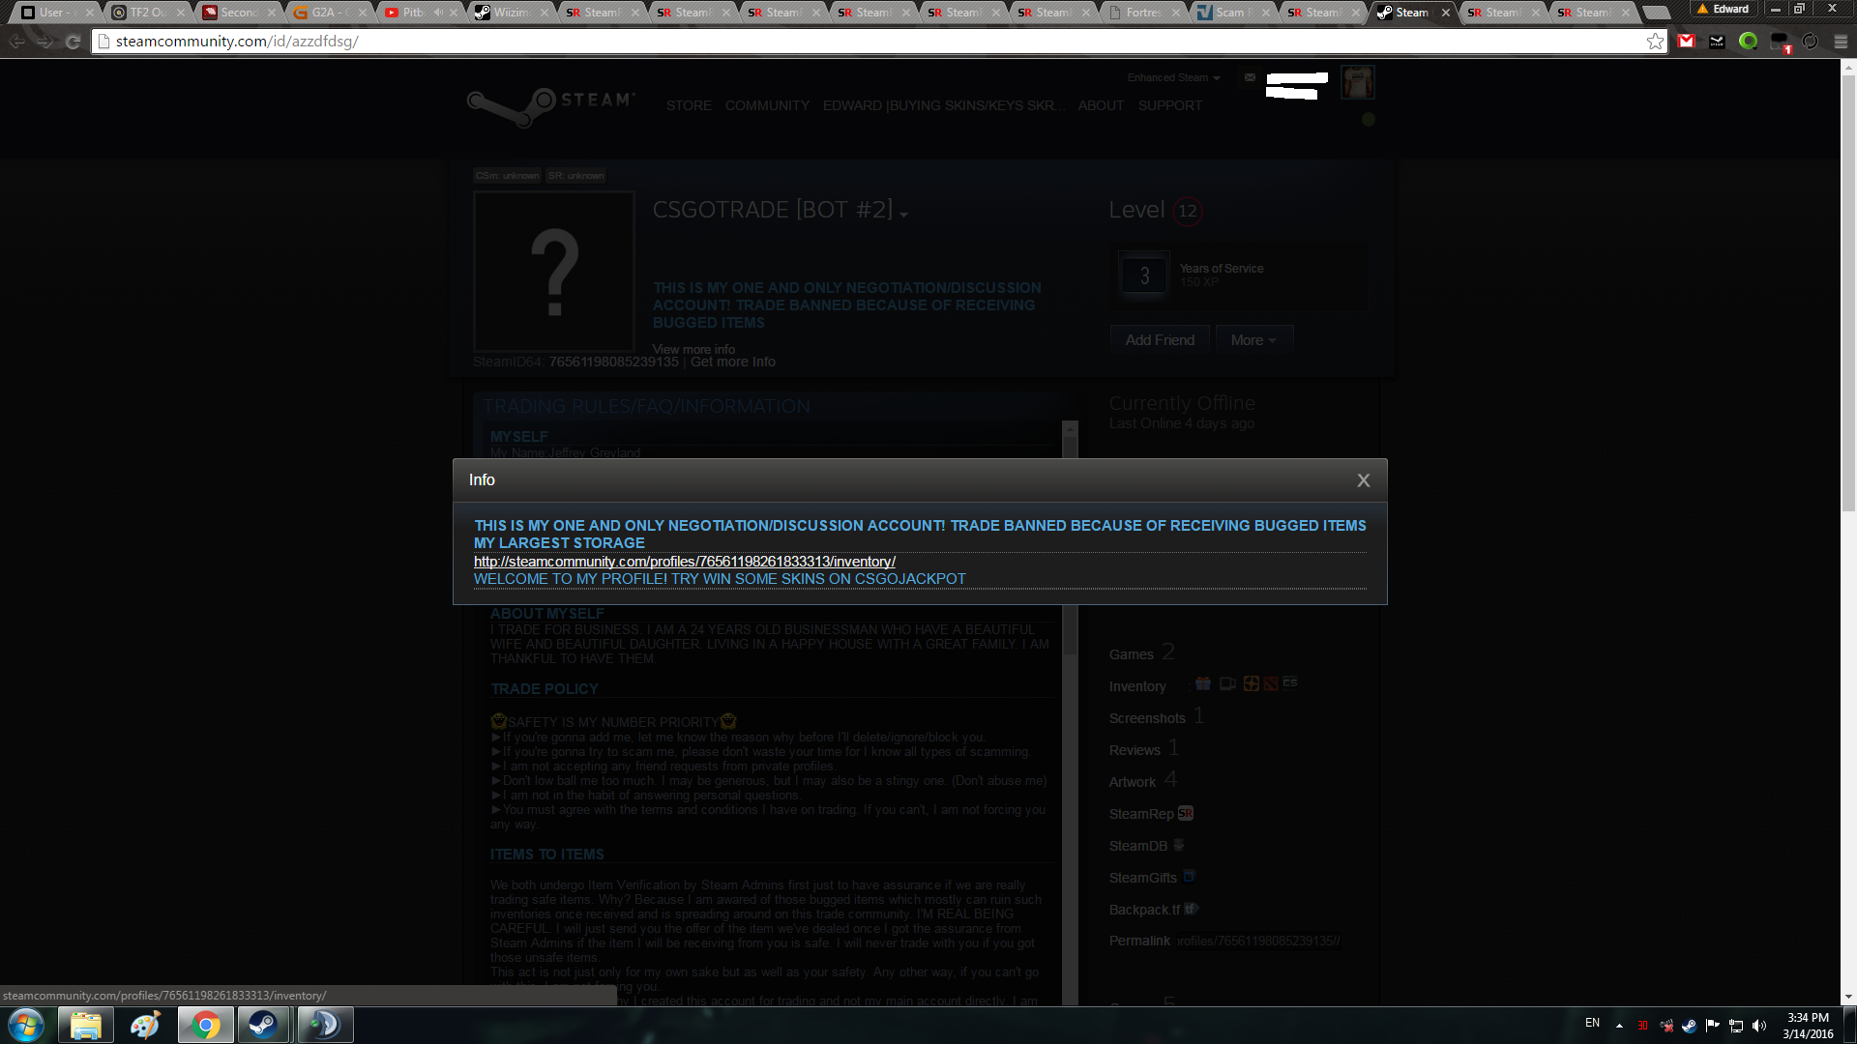Image resolution: width=1857 pixels, height=1044 pixels.
Task: Open the gift inventory icon
Action: [1203, 683]
